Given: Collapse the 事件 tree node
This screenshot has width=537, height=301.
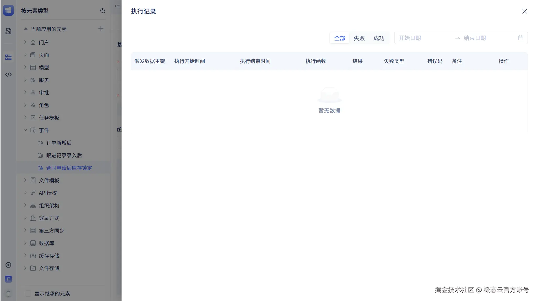Looking at the screenshot, I should click(x=25, y=130).
